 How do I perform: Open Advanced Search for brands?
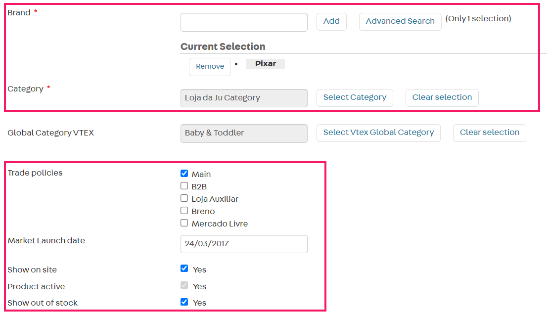(x=400, y=21)
